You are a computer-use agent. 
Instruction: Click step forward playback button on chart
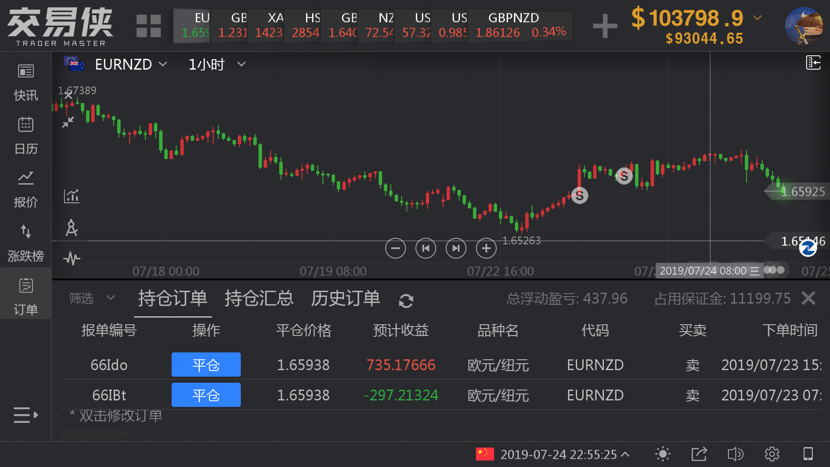[x=456, y=248]
